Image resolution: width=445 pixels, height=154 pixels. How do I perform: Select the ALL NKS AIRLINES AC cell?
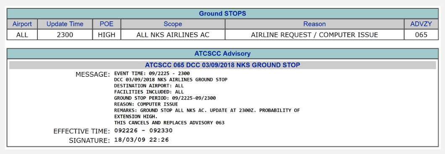[173, 35]
